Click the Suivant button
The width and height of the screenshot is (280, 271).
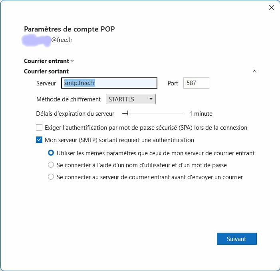[236, 239]
